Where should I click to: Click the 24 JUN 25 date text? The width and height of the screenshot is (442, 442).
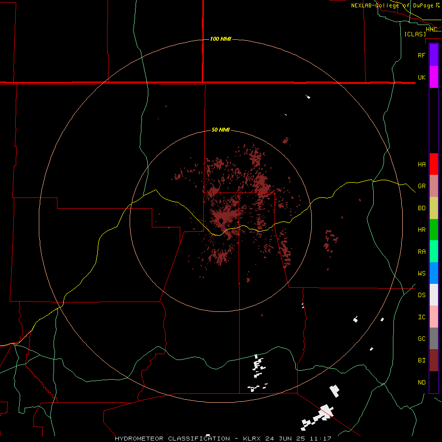coord(285,439)
